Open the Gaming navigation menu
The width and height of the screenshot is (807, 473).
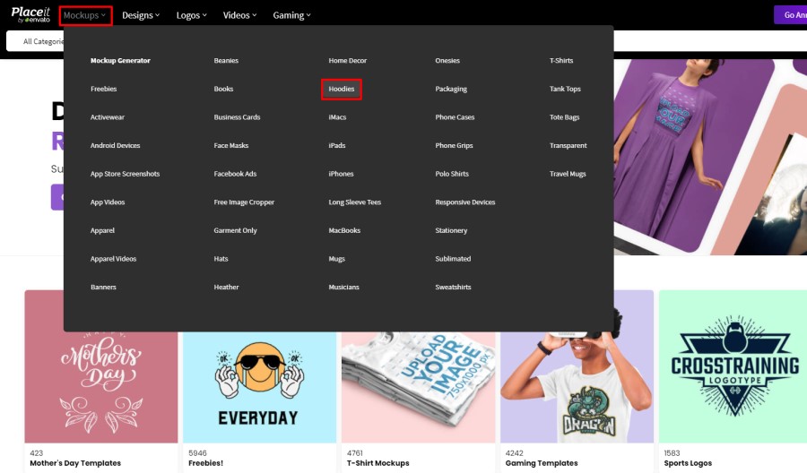click(x=291, y=15)
